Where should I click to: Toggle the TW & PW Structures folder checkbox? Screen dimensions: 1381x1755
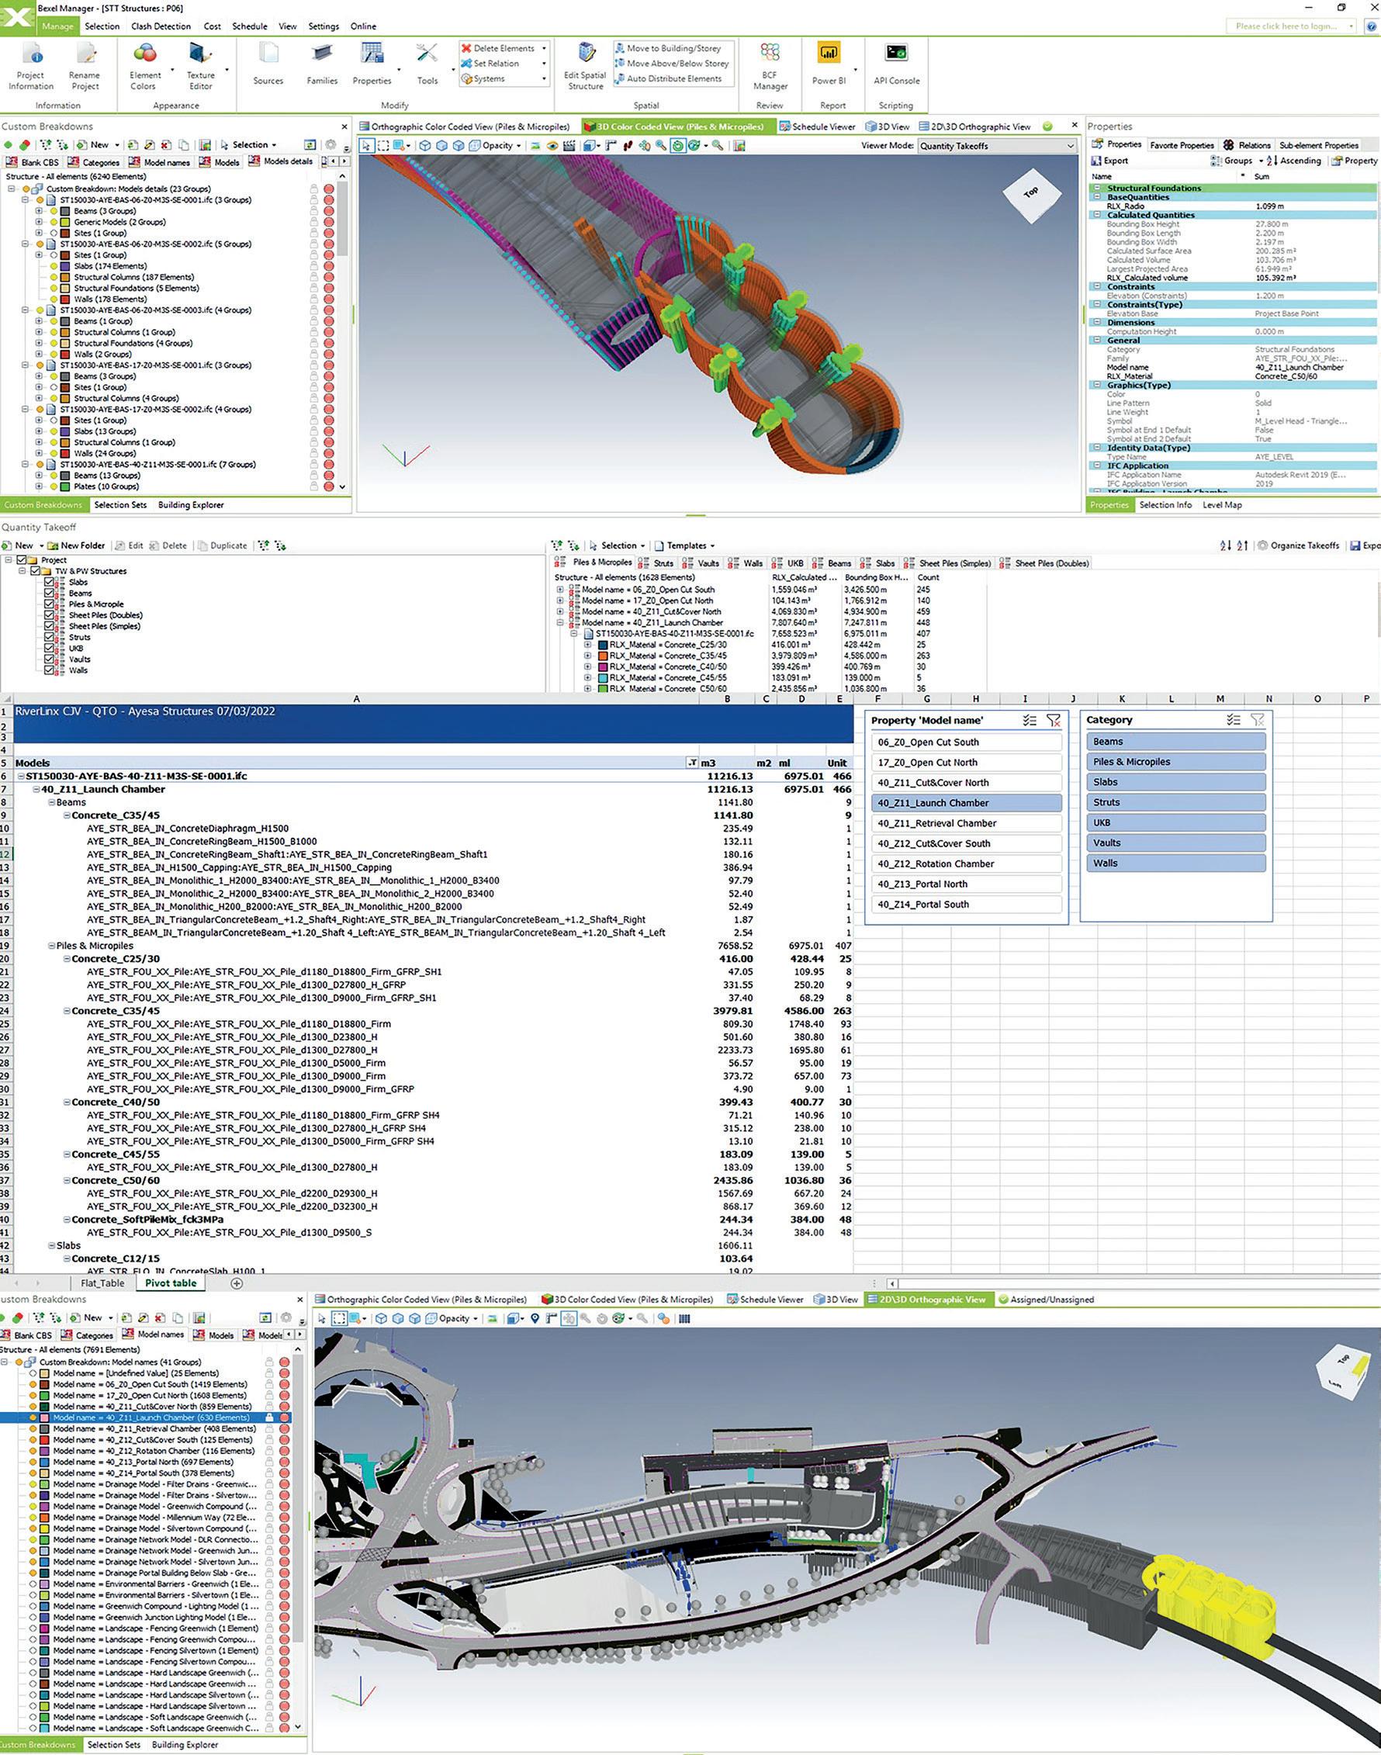pyautogui.click(x=36, y=571)
